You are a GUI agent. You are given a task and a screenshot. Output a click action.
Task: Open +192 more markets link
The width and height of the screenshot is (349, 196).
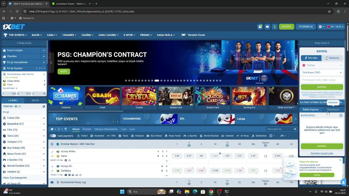click(x=291, y=156)
